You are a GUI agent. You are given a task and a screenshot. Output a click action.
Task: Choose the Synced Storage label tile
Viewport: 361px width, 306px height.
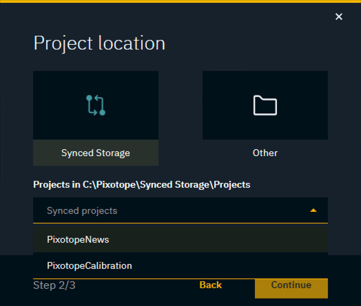pyautogui.click(x=96, y=153)
